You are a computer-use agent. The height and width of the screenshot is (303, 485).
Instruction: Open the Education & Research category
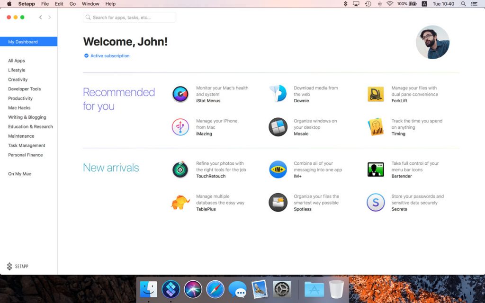click(x=31, y=127)
